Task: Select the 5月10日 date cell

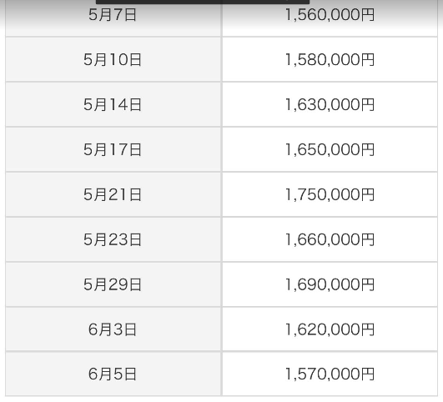Action: click(113, 59)
